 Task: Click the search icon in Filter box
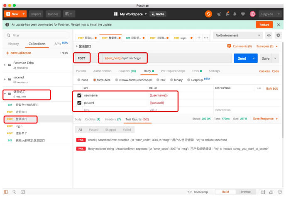tap(8, 35)
